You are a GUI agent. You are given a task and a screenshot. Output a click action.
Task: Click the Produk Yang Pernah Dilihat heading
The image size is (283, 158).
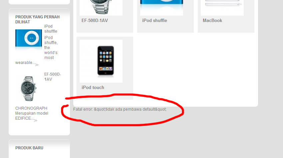(37, 19)
